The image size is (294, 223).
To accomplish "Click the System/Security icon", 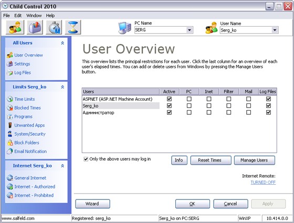I will 10,134.
